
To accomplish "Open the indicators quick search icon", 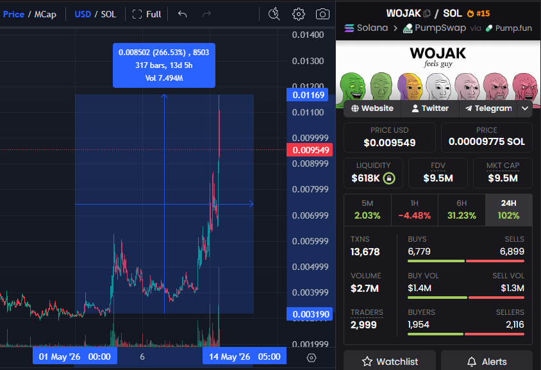I will pos(274,14).
